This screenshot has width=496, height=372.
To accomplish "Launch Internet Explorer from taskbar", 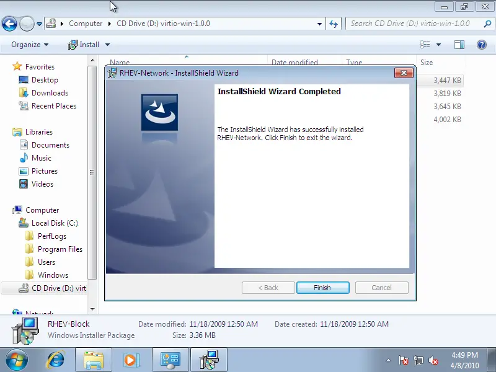I will [x=56, y=359].
